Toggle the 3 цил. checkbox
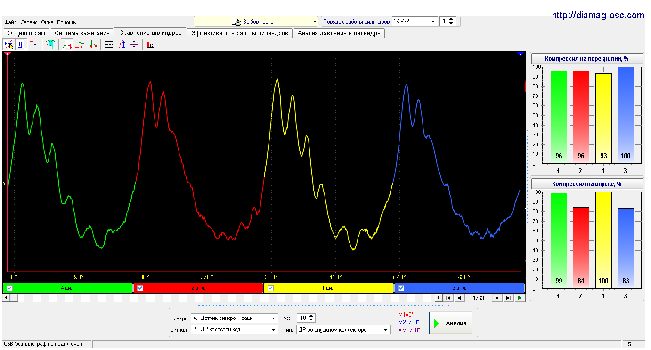Viewport: 651px width, 350px height. [x=401, y=288]
